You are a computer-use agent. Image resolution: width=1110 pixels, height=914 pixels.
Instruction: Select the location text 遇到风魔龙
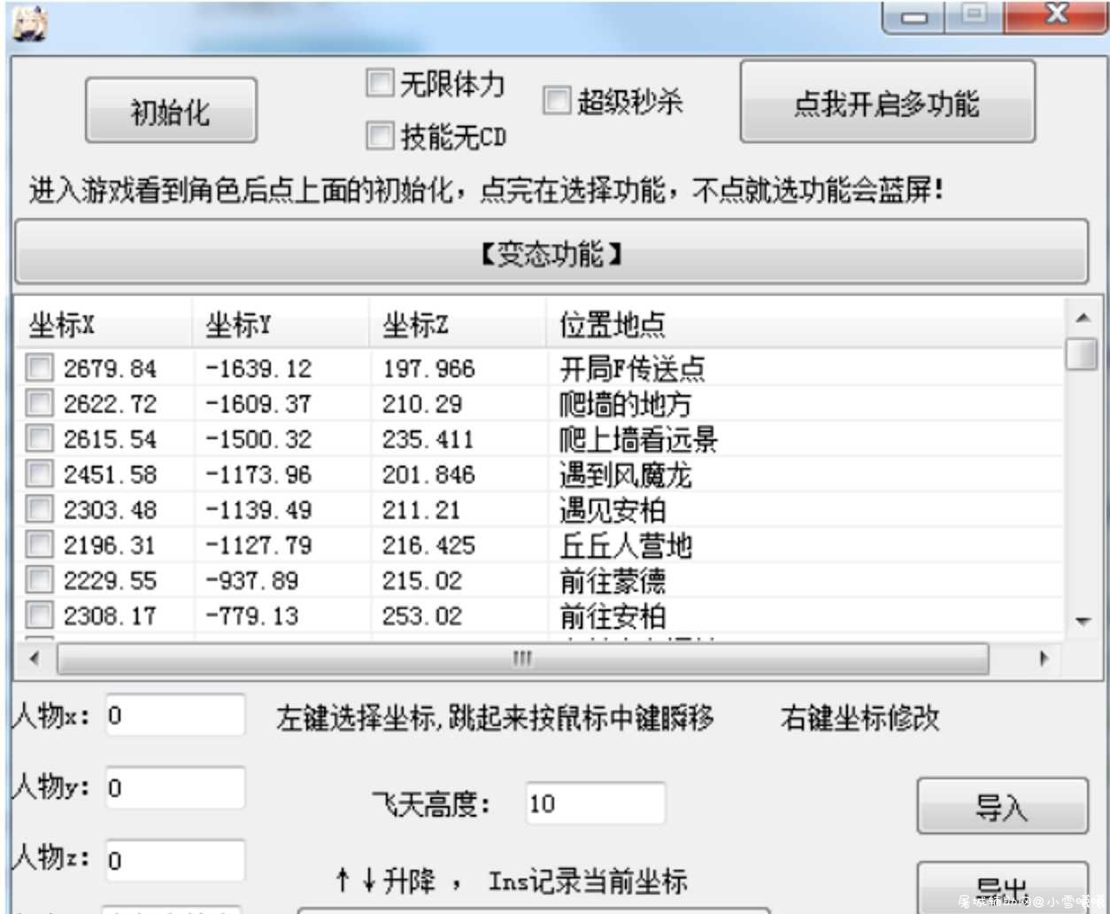click(625, 475)
